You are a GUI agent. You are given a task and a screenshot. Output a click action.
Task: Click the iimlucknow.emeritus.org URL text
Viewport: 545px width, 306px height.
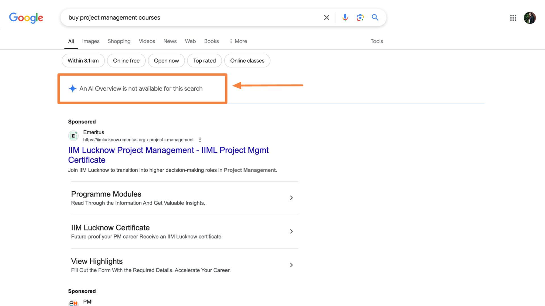[x=138, y=140]
